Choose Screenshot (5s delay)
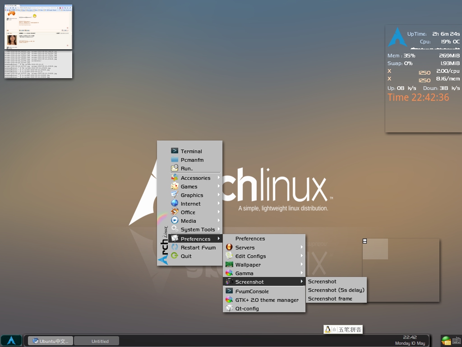 click(x=337, y=290)
